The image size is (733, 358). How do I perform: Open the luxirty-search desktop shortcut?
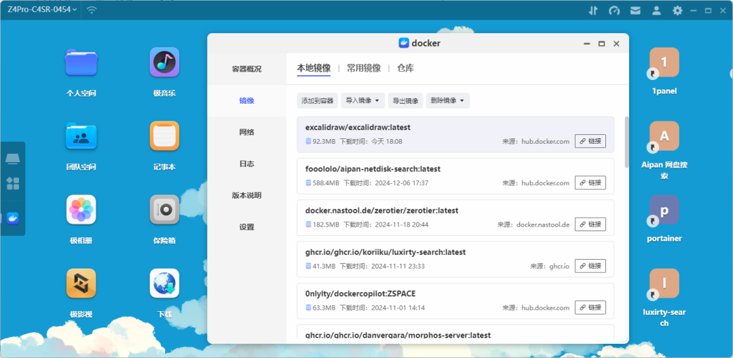point(664,283)
